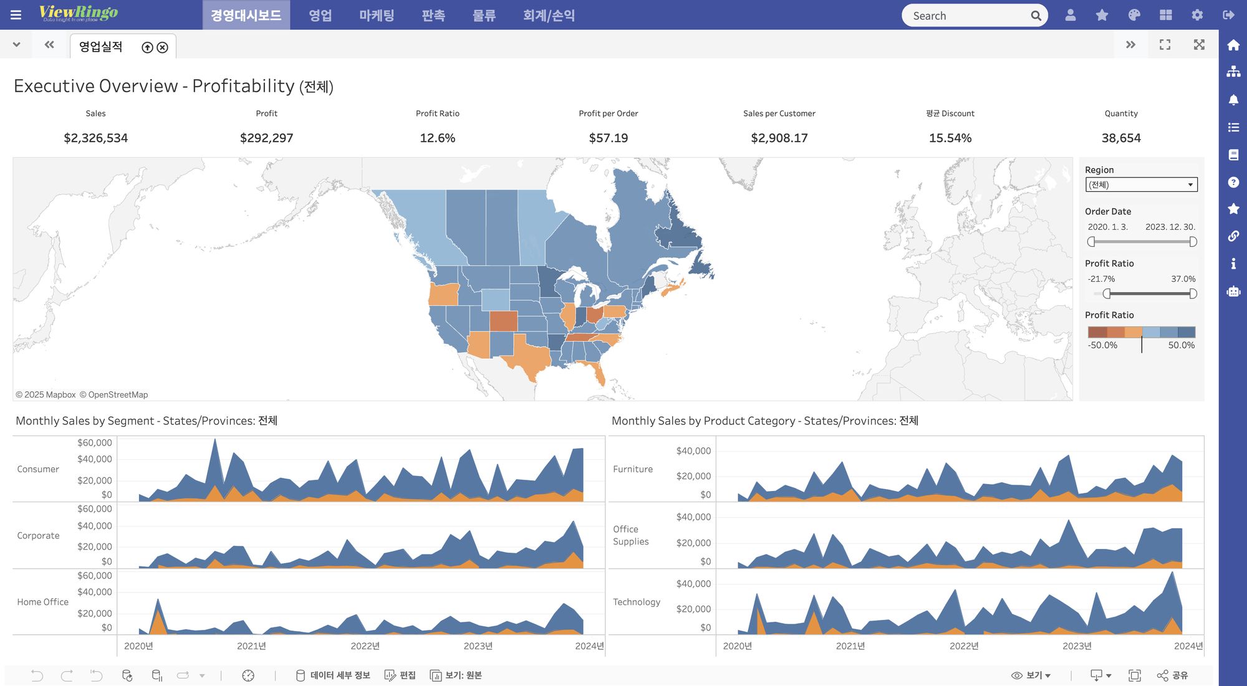Image resolution: width=1247 pixels, height=686 pixels.
Task: Close the 영업실적 tab
Action: point(162,47)
